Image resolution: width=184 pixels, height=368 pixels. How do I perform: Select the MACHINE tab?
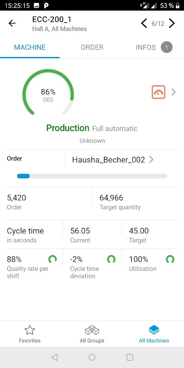[30, 47]
